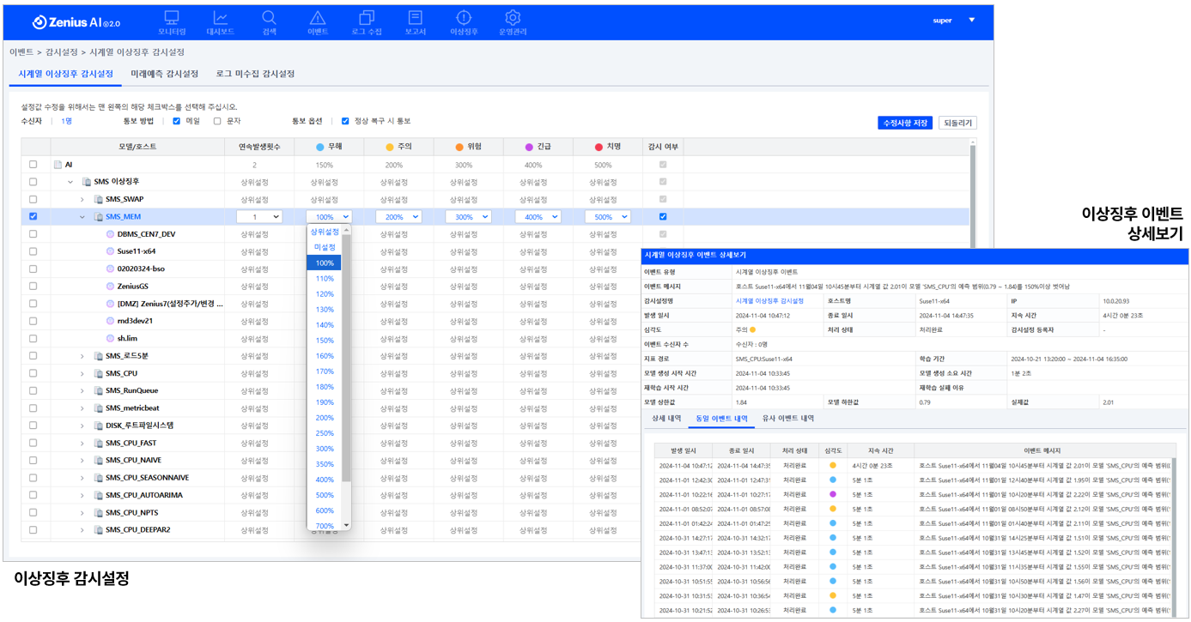Open the 보고서 report icon
This screenshot has height=622, width=1191.
point(416,17)
